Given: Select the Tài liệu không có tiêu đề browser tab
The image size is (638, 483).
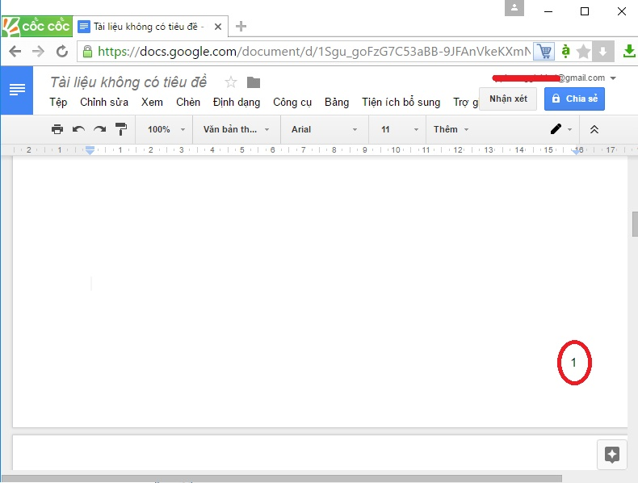Looking at the screenshot, I should [x=150, y=27].
